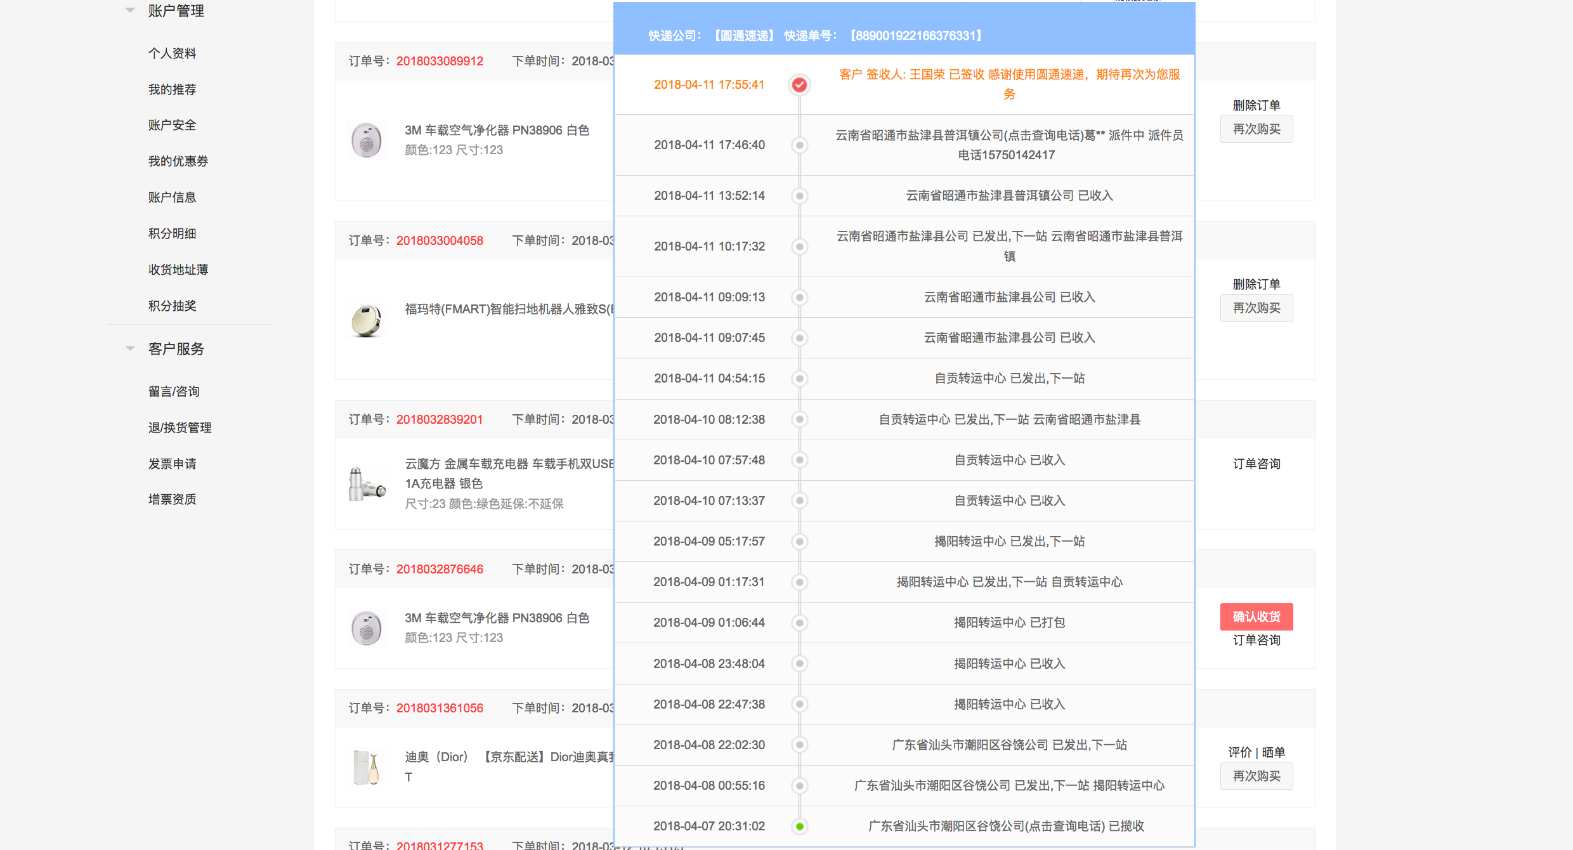Click the green pickup status dot

click(800, 826)
